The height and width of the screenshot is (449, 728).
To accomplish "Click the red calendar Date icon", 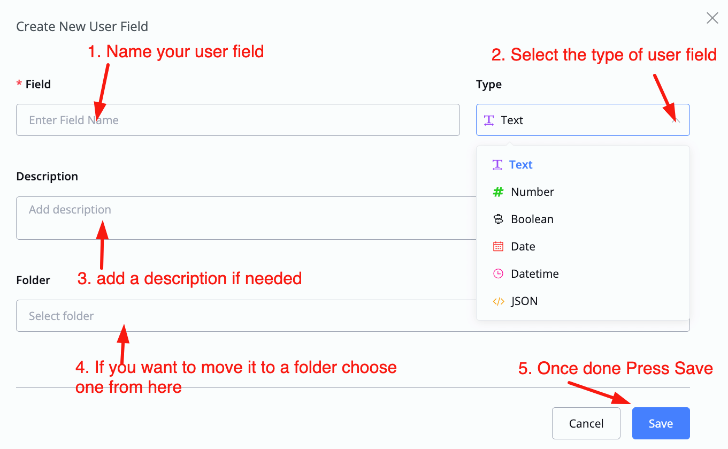I will tap(498, 247).
